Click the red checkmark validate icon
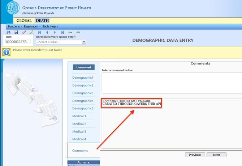242x166 pixels. tap(24, 32)
